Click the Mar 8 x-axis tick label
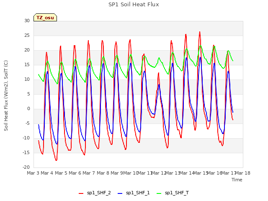 [103, 173]
